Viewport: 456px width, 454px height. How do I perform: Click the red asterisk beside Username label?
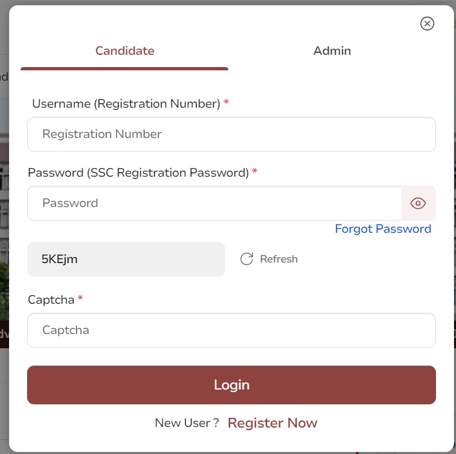pyautogui.click(x=226, y=102)
